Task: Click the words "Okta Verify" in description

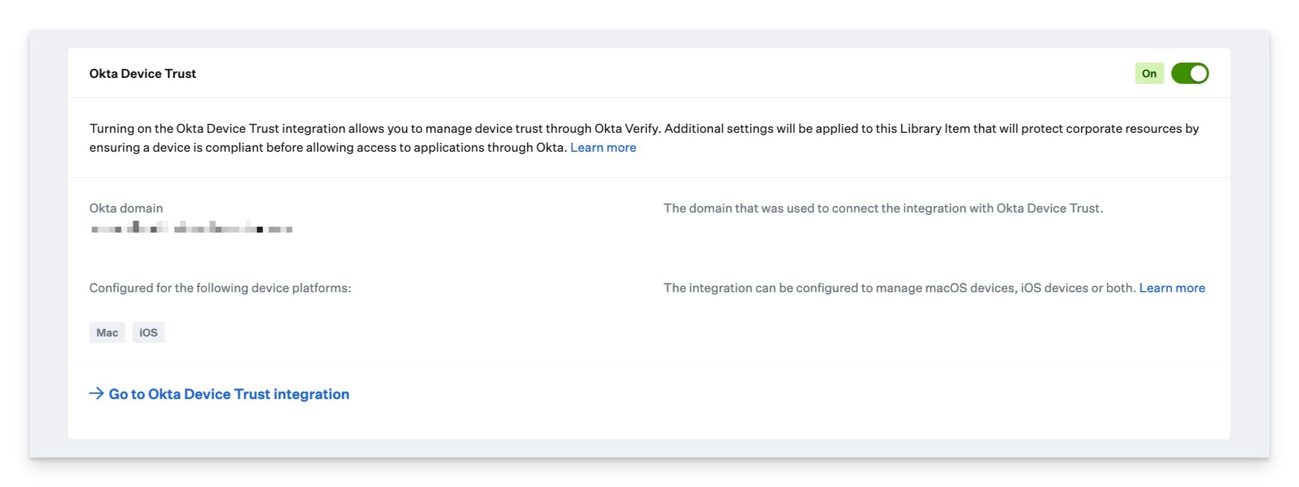Action: pyautogui.click(x=627, y=129)
